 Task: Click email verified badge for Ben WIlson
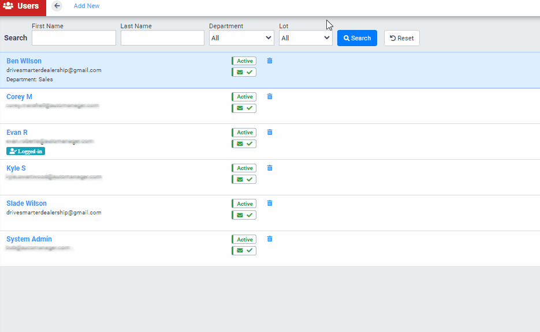tap(244, 72)
